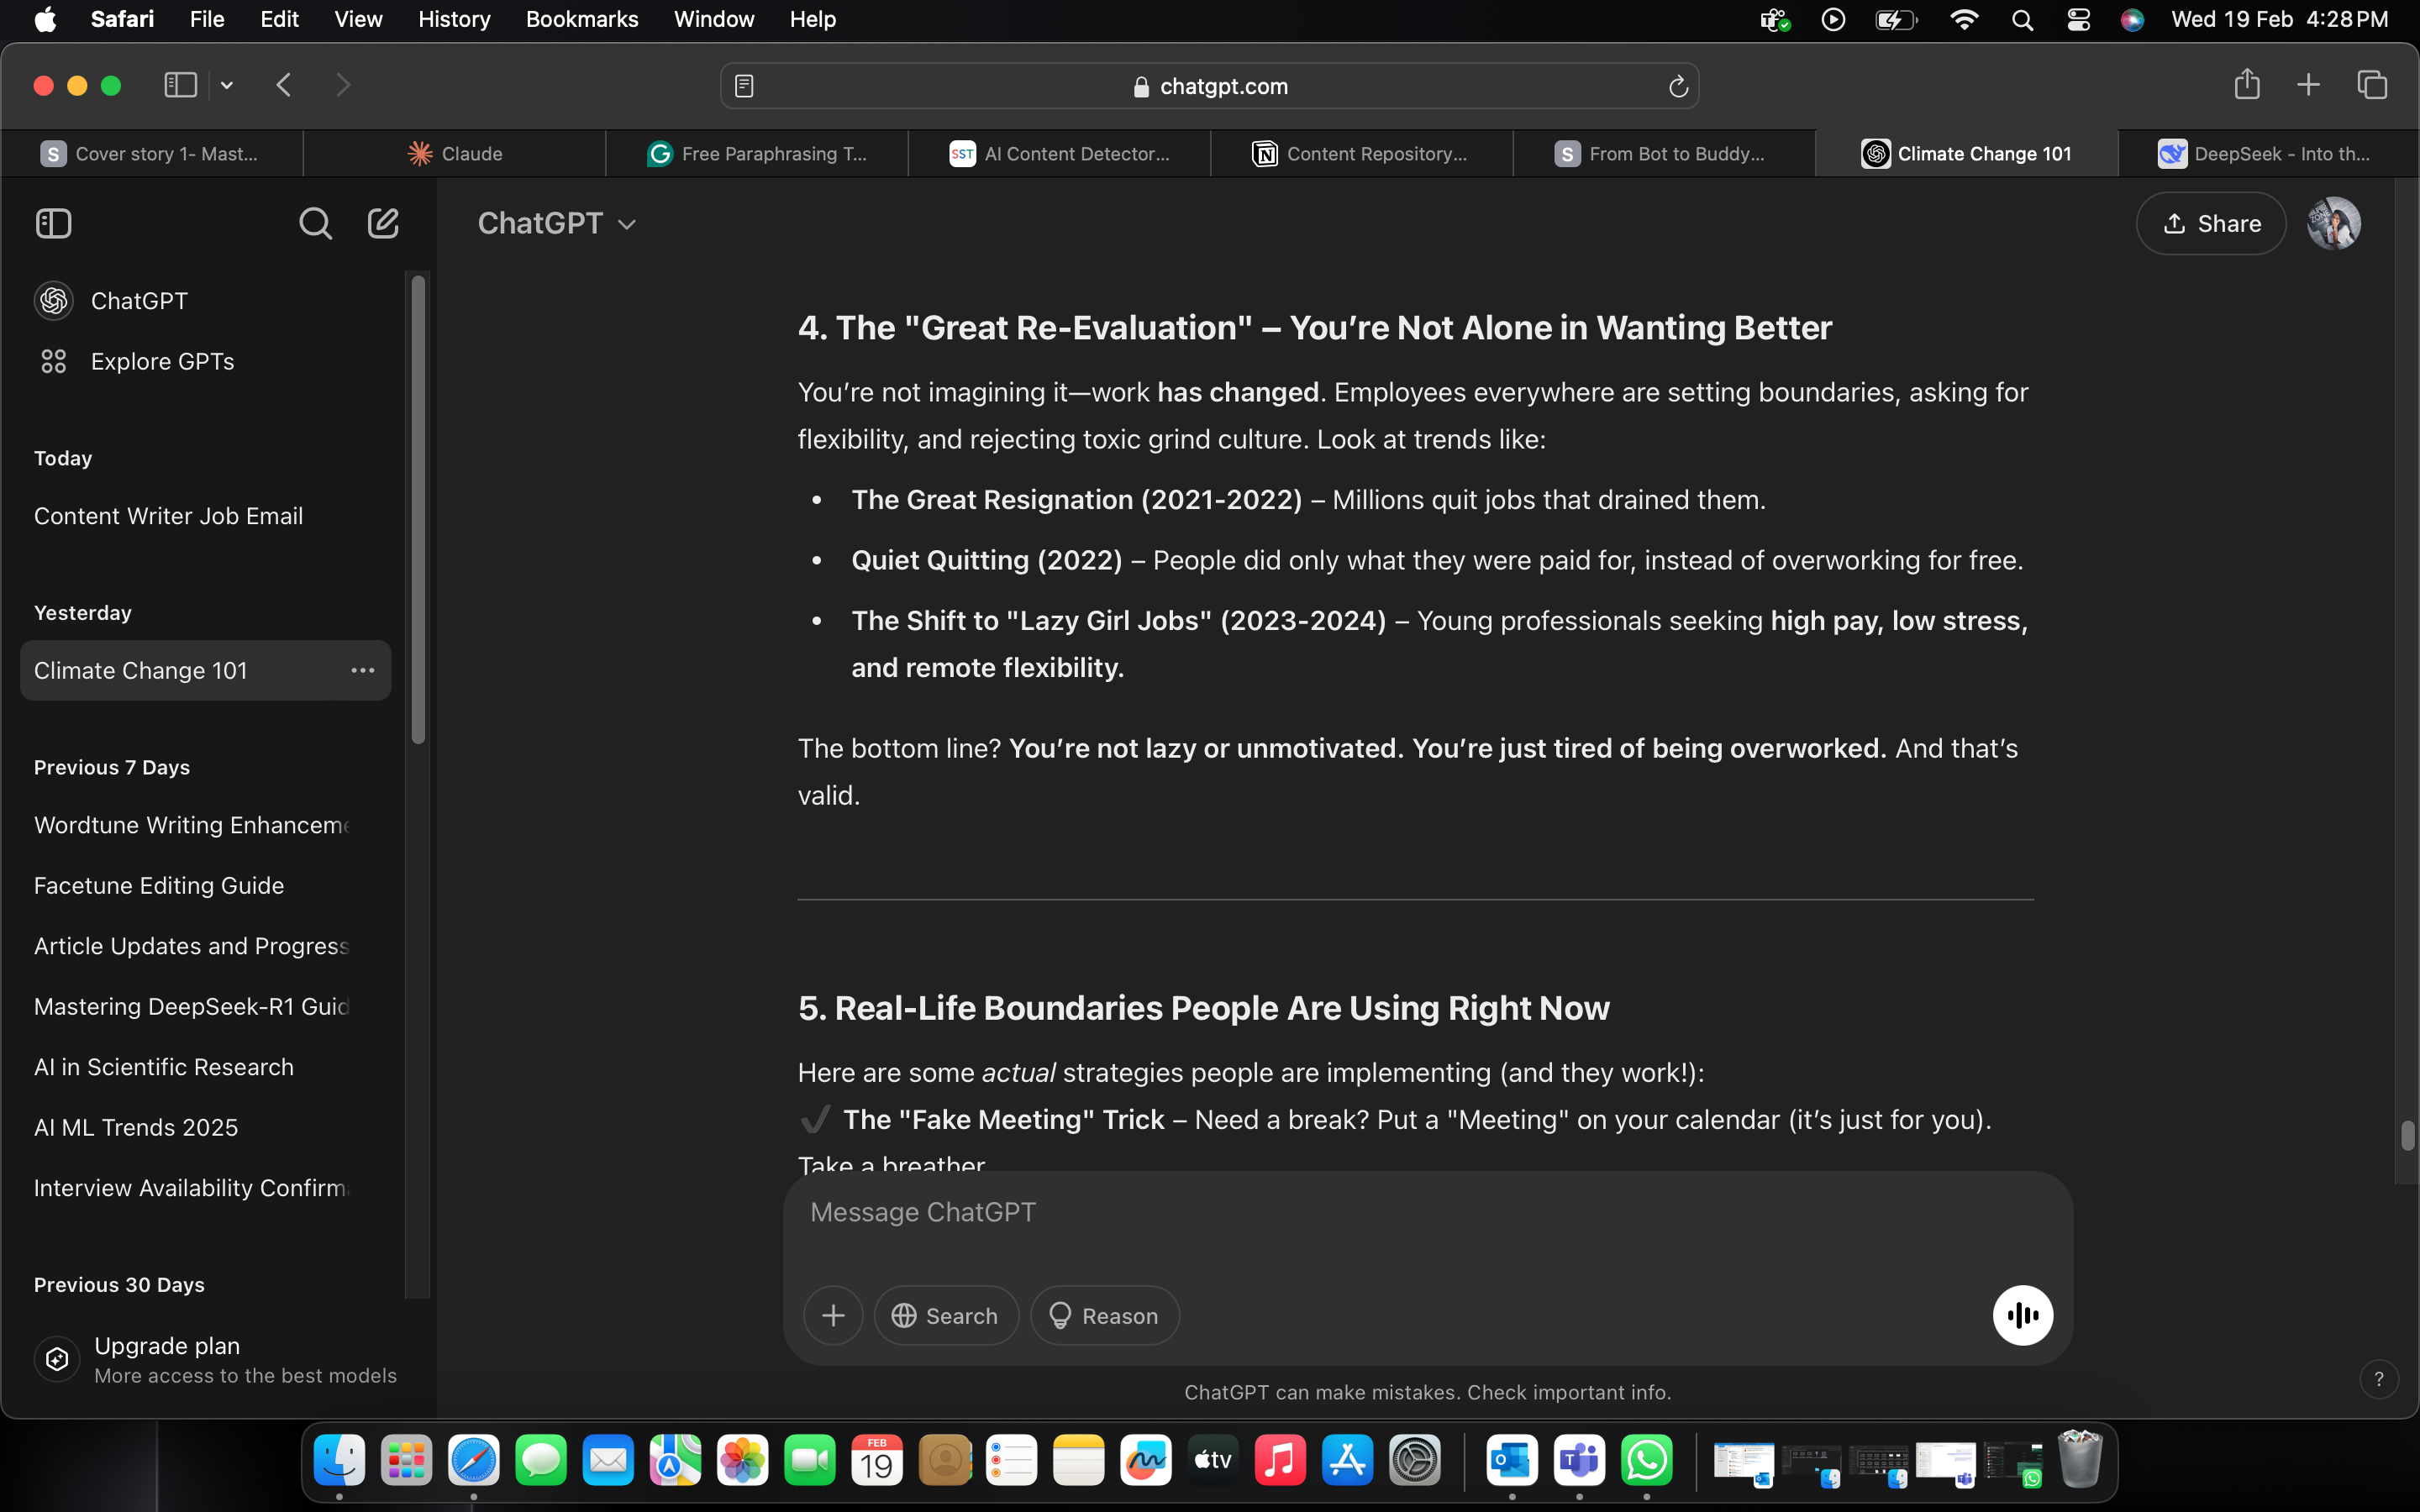Click the chatgpt.com address bar
The width and height of the screenshot is (2420, 1512).
tap(1209, 87)
